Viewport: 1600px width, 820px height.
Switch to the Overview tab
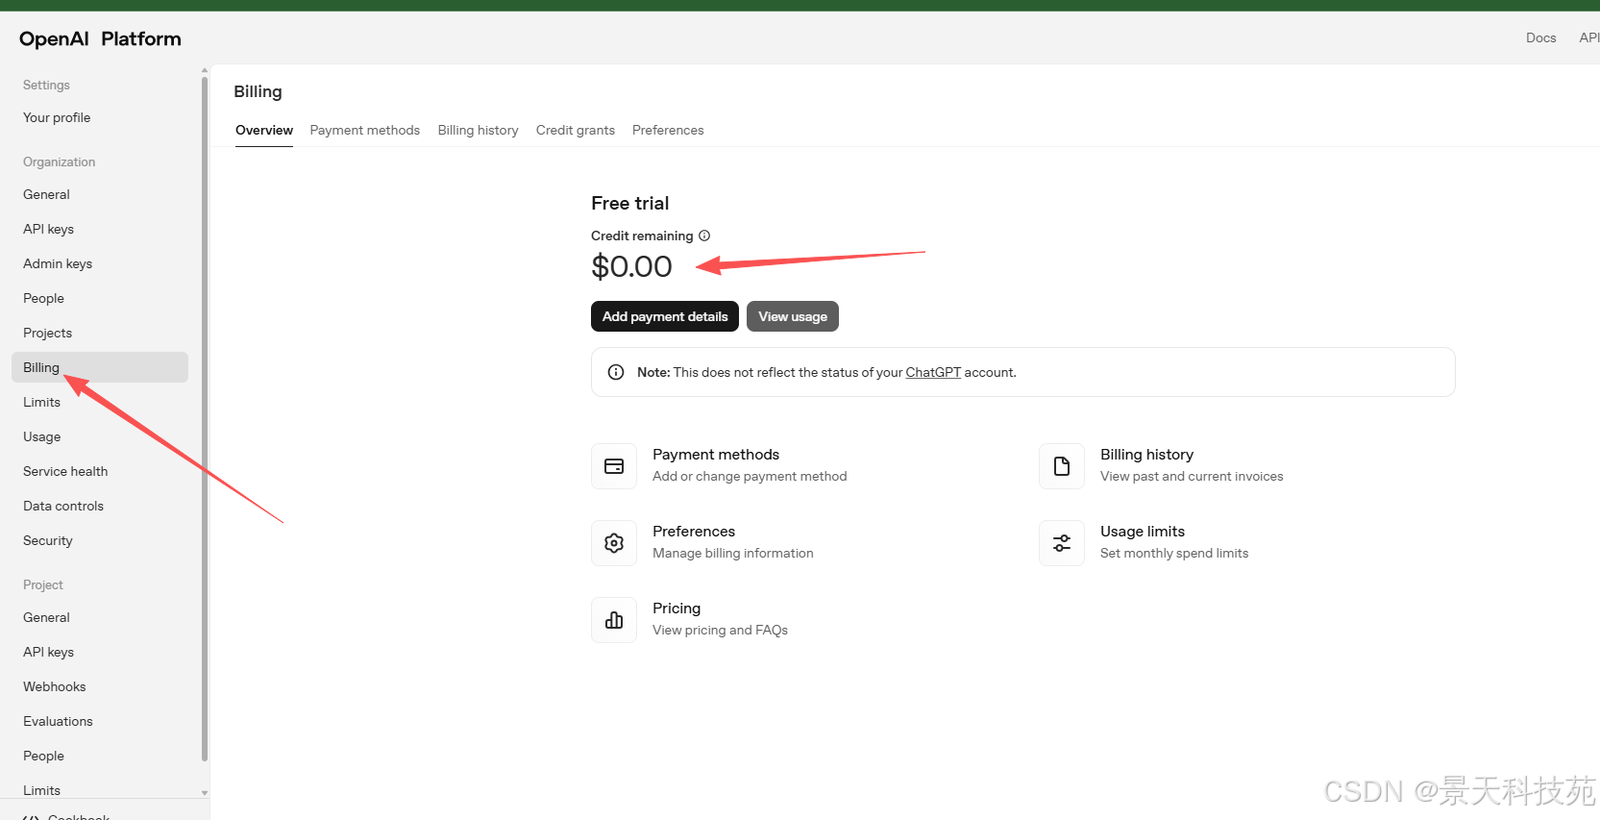(x=264, y=130)
